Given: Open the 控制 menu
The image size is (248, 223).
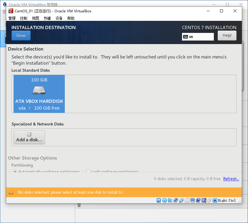Looking at the screenshot, I should [x=24, y=18].
